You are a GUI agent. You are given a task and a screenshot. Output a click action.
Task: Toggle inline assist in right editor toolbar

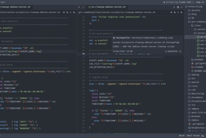click(175, 12)
